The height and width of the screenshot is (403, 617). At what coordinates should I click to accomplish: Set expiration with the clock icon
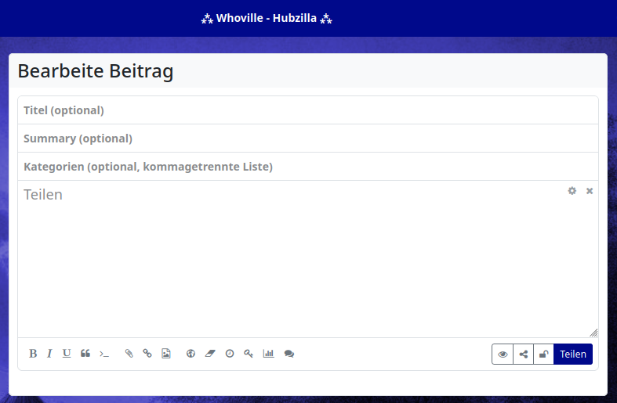point(230,354)
